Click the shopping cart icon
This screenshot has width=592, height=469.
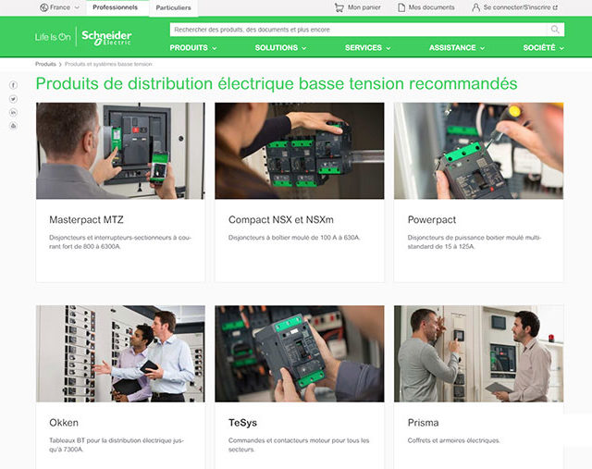(339, 7)
